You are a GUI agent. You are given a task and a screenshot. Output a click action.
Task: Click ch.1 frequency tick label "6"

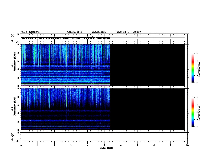(x=18, y=61)
